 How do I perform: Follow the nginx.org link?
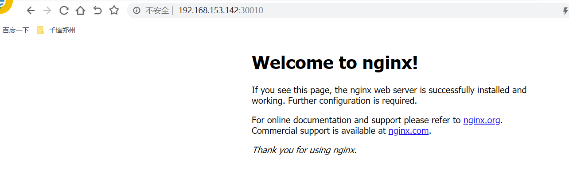pos(482,120)
